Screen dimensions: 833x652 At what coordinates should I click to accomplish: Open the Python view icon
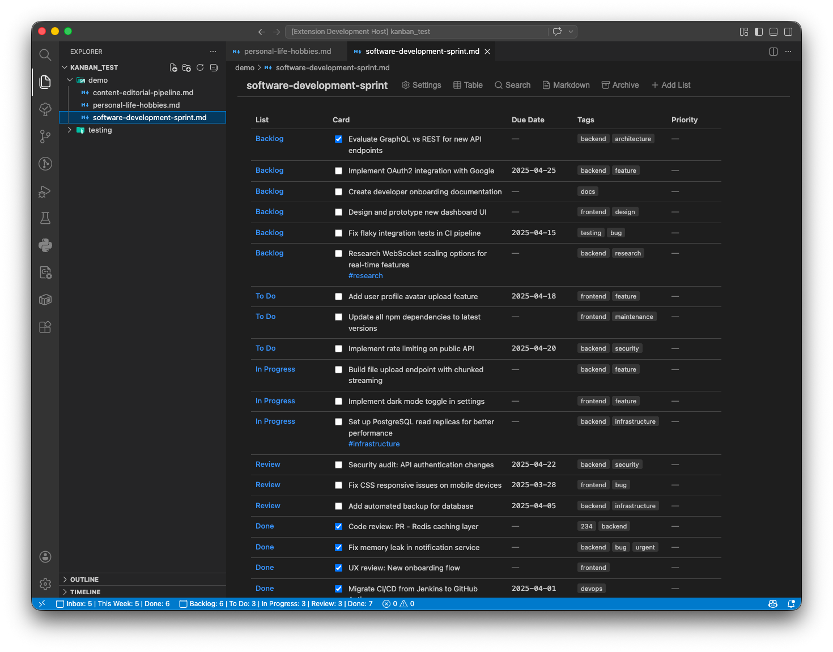(x=45, y=245)
